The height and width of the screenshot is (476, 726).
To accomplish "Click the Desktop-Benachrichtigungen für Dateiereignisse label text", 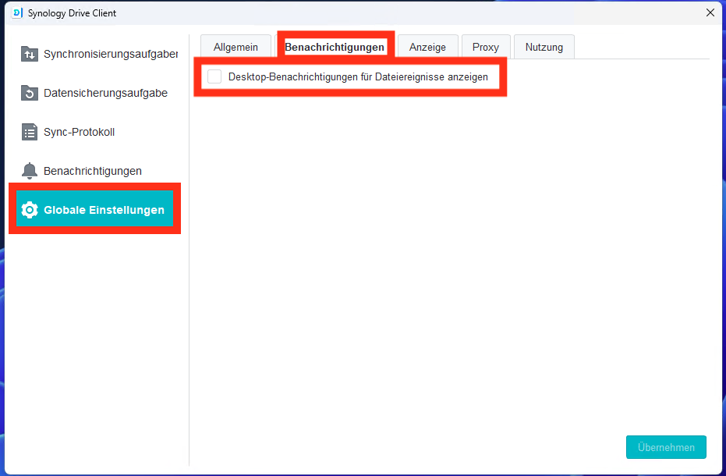I will 358,77.
